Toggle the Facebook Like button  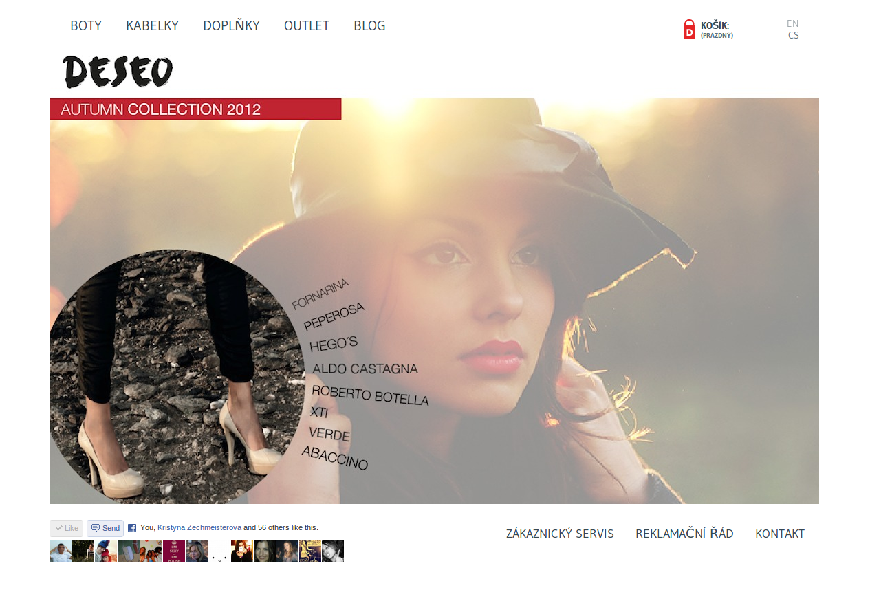66,528
